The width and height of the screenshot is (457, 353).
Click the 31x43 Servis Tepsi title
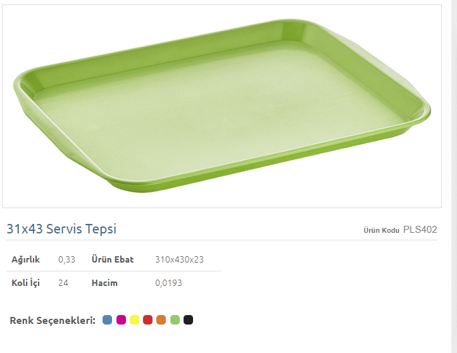pos(61,229)
